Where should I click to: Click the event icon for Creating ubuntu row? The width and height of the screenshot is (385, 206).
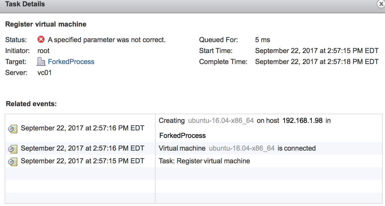click(x=12, y=128)
